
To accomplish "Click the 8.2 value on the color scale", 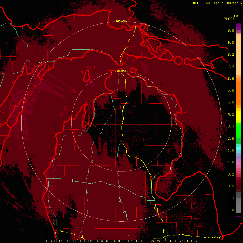I will click(231, 54).
